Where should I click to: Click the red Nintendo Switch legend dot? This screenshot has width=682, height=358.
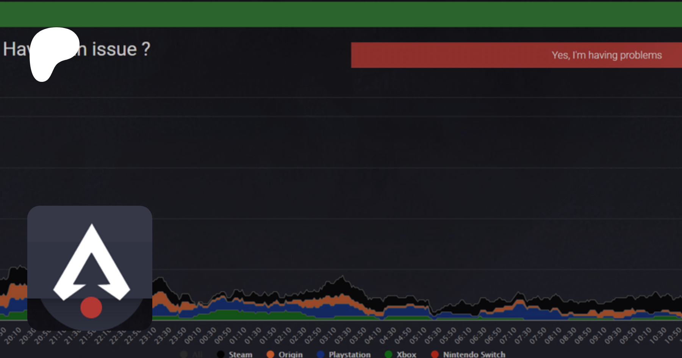(435, 354)
